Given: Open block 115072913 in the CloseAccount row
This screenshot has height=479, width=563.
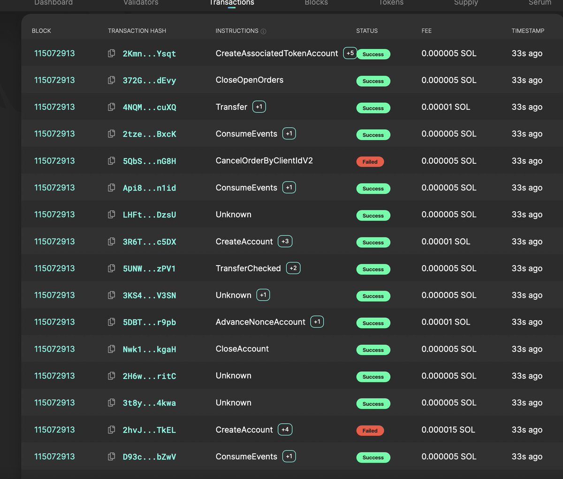Looking at the screenshot, I should [x=54, y=349].
